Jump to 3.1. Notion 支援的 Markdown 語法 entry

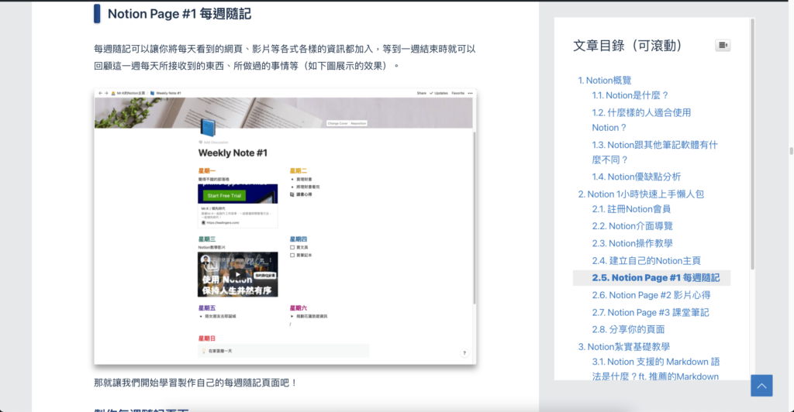(656, 369)
